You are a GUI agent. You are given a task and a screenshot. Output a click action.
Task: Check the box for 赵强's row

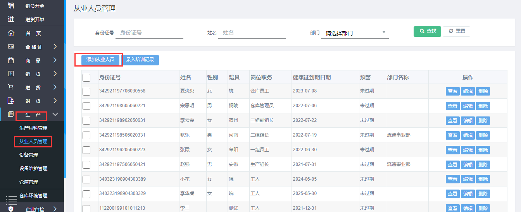click(x=86, y=165)
